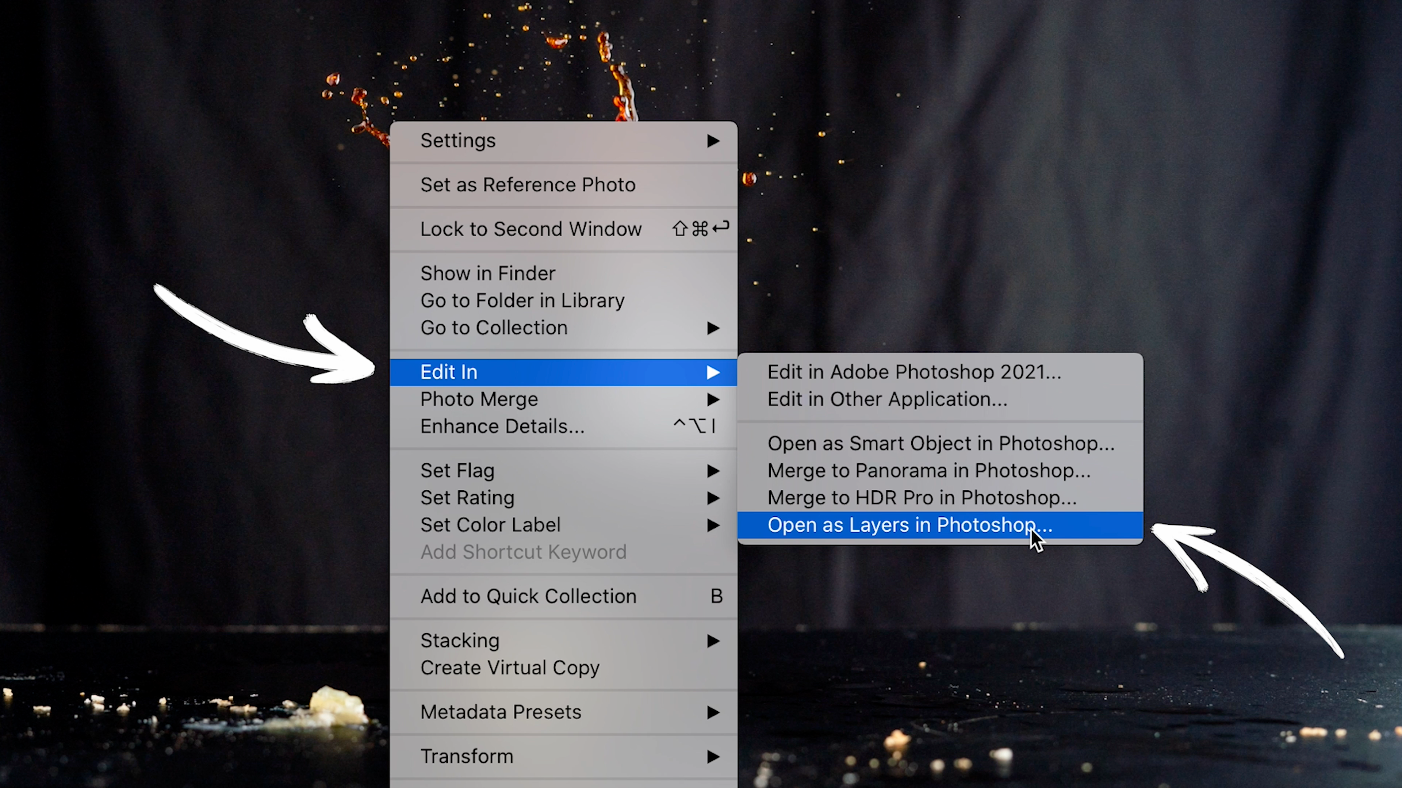This screenshot has height=788, width=1402.
Task: Choose Edit in Adobe Photoshop 2021...
Action: pyautogui.click(x=940, y=372)
